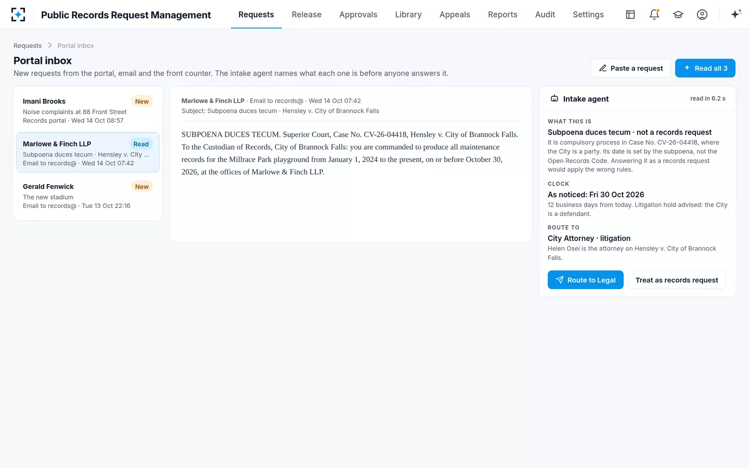Open the Appeals tab
Viewport: 749px width, 468px height.
455,15
